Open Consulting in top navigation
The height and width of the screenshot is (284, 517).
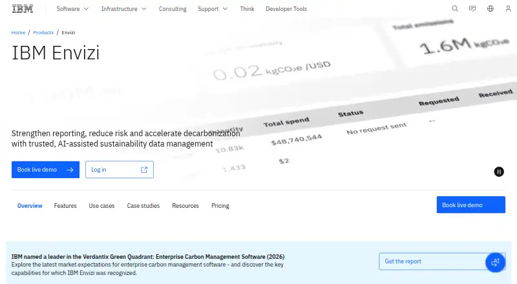tap(173, 9)
